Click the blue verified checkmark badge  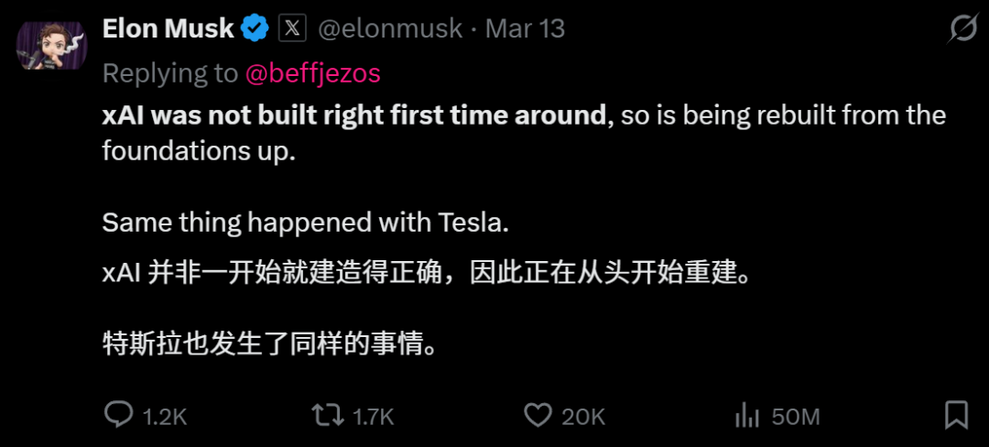coord(255,29)
